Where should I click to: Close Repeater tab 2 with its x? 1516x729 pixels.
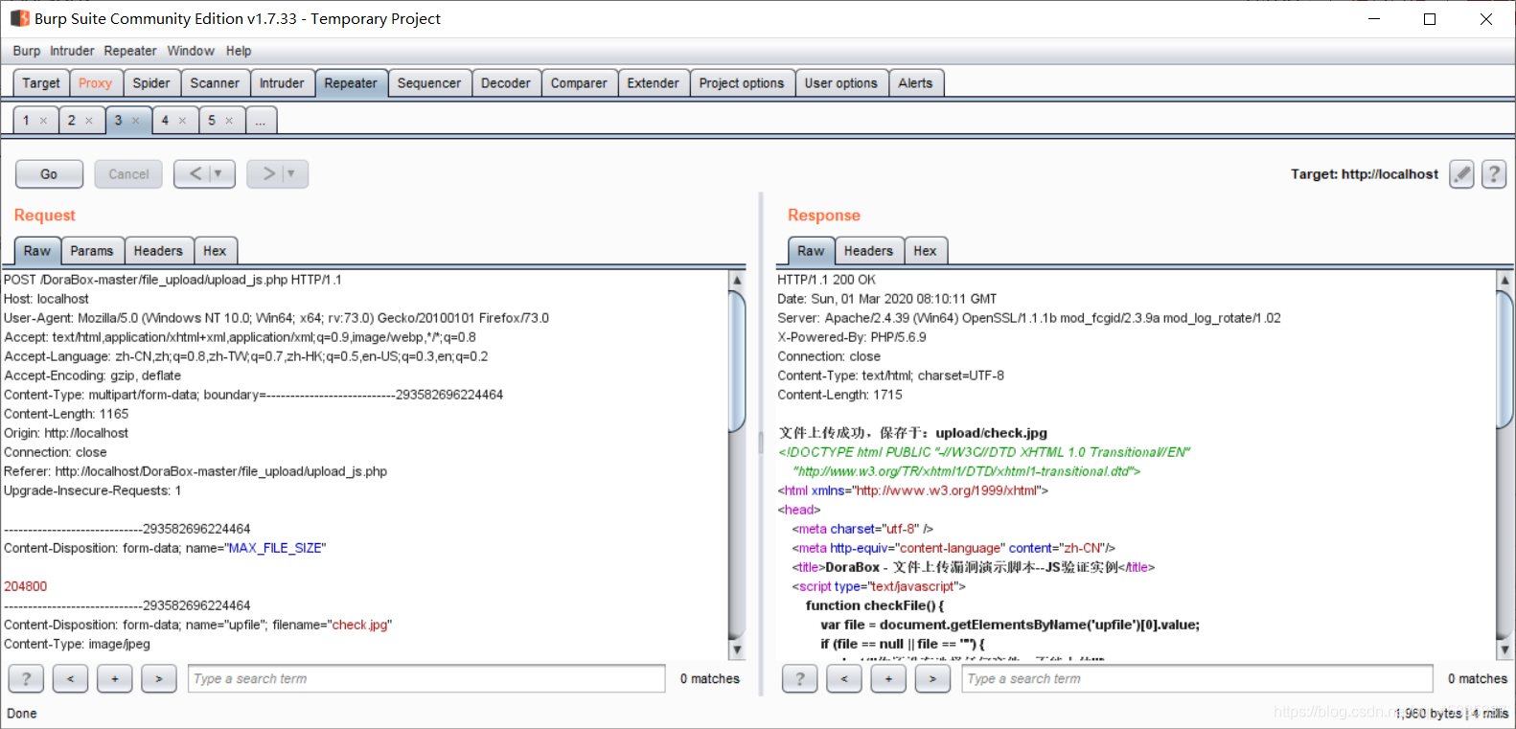tap(89, 121)
